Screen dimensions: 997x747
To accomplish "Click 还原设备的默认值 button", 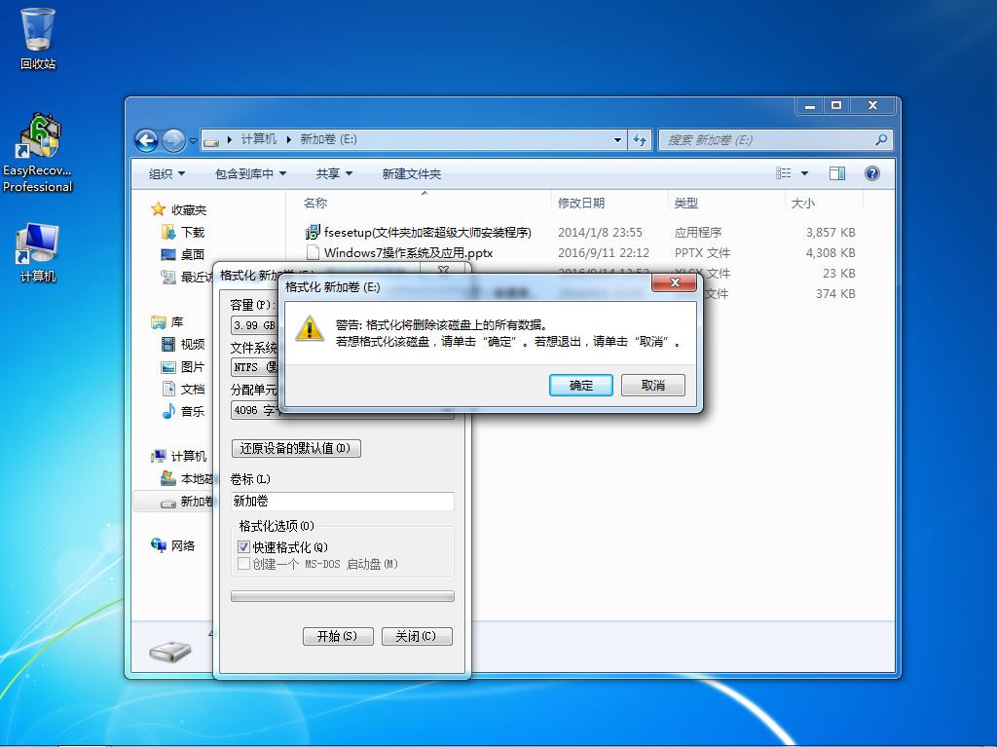I will point(296,448).
